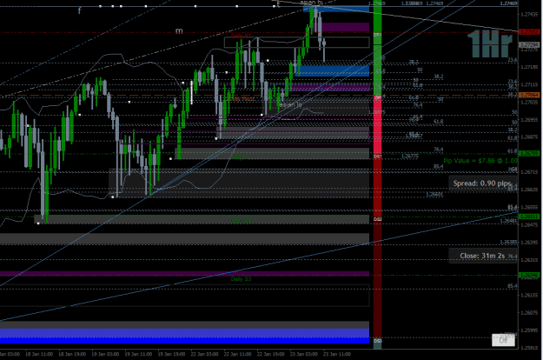Click the 22 Jan 11:00 time label
The width and height of the screenshot is (543, 360).
(237, 354)
